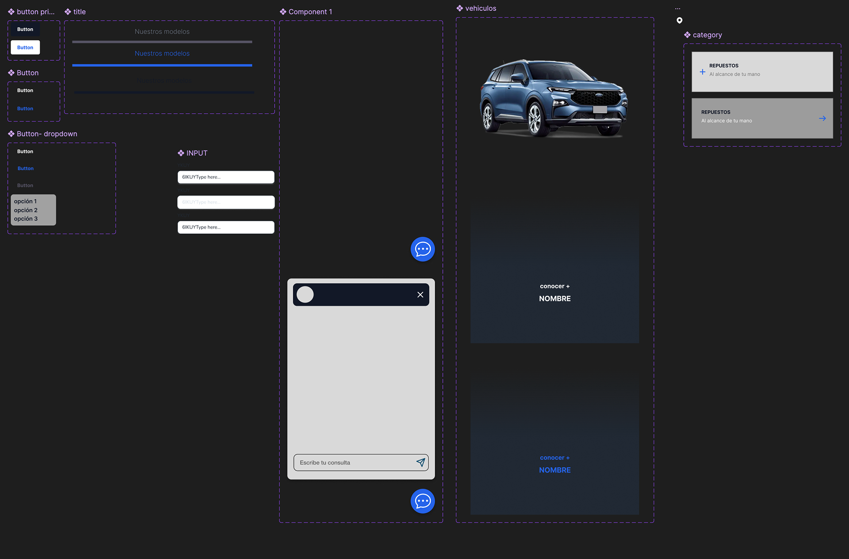Select opción 3 in dropdown list
The height and width of the screenshot is (559, 849).
click(x=26, y=218)
